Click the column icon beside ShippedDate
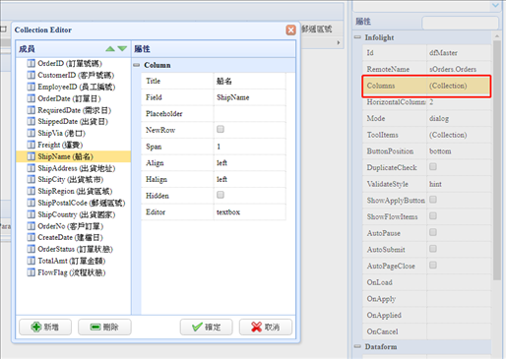The height and width of the screenshot is (359, 506). pyautogui.click(x=31, y=121)
